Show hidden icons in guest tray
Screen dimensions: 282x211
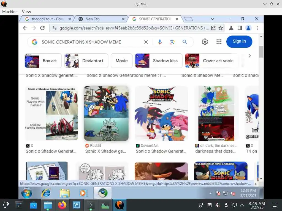[x=210, y=193]
